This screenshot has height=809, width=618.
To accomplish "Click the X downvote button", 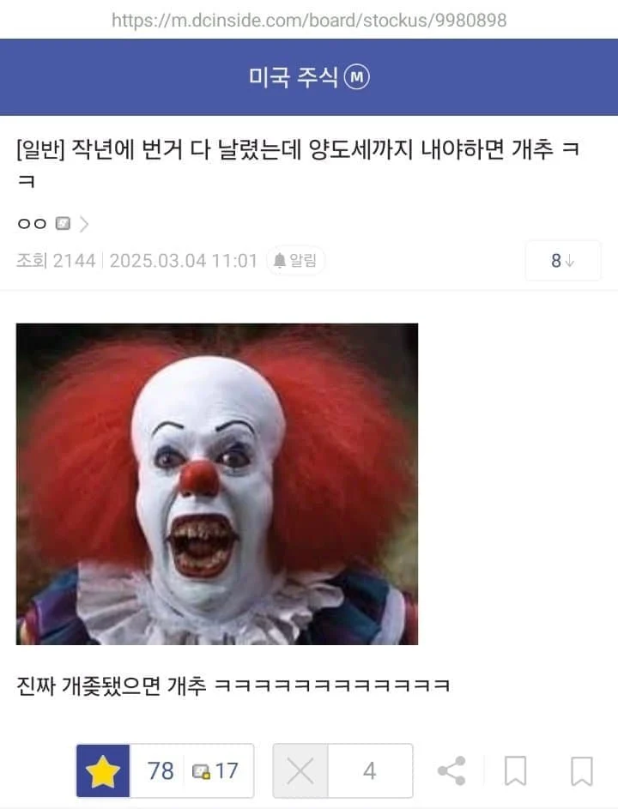I will (300, 770).
